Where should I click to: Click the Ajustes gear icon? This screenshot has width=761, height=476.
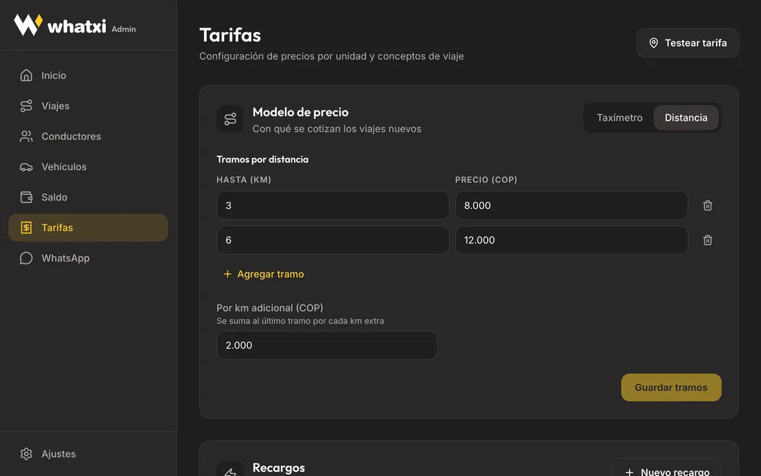click(x=26, y=454)
